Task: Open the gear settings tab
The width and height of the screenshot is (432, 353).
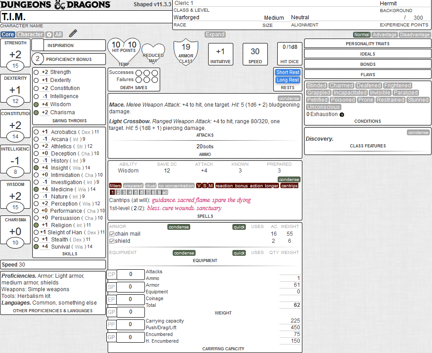Action: coord(49,34)
